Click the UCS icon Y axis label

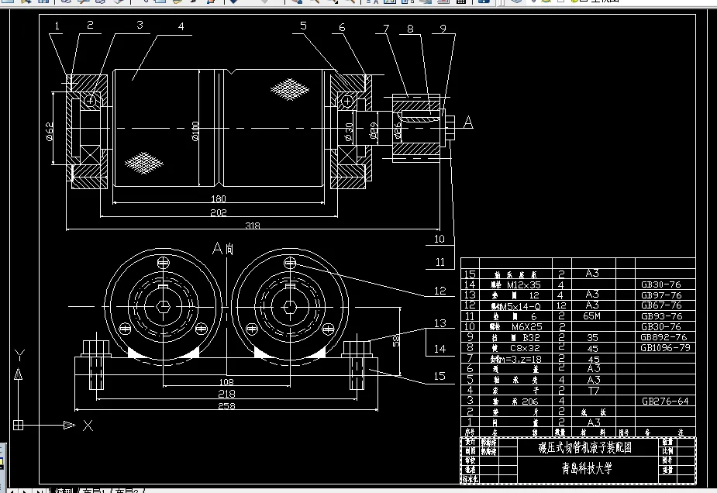[19, 355]
